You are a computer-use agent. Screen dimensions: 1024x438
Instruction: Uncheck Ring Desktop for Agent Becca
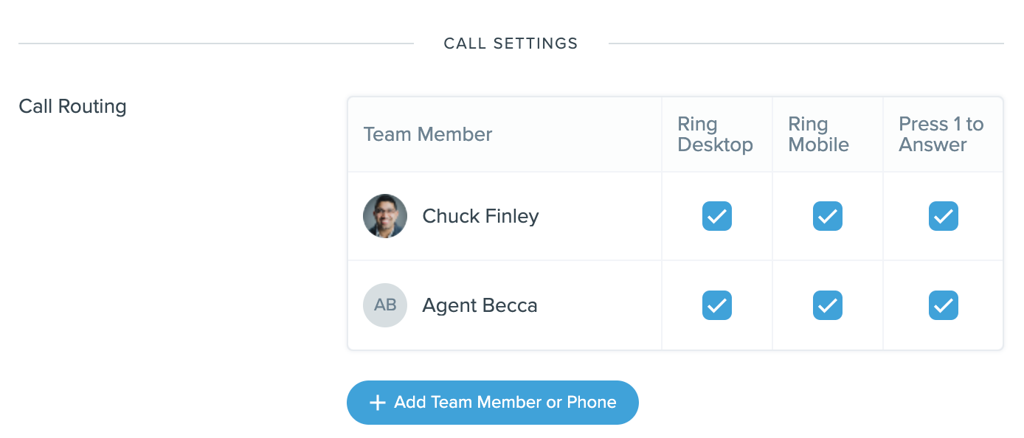716,305
